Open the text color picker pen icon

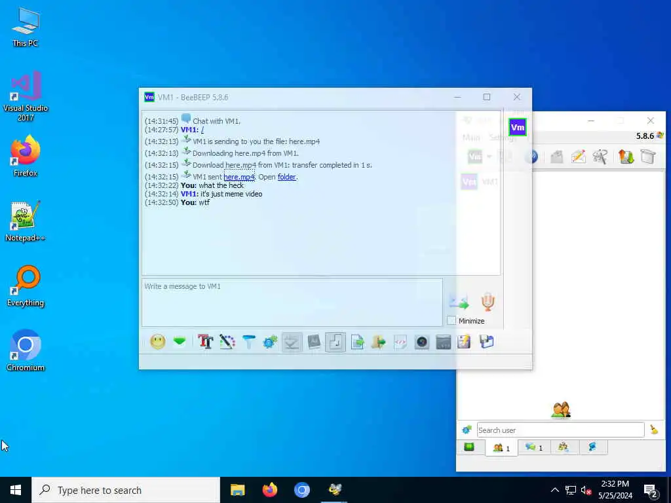227,342
